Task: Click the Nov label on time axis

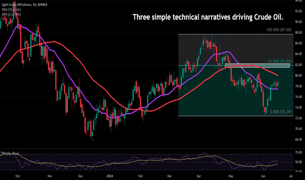Action: [x=50, y=176]
